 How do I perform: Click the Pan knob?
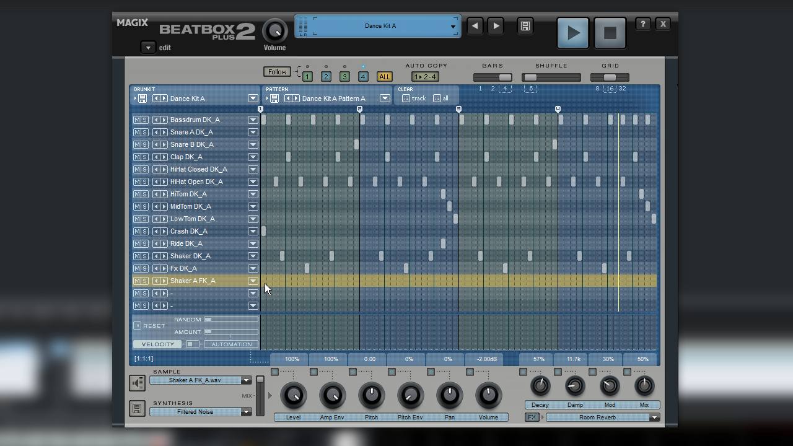[449, 395]
